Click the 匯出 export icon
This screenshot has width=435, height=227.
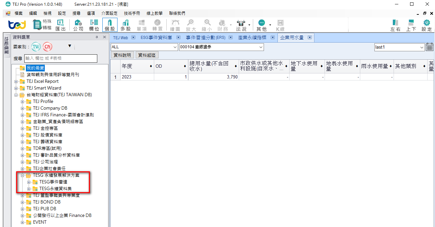(x=61, y=25)
